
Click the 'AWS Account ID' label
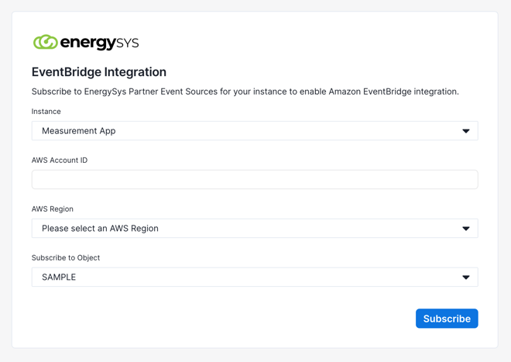pyautogui.click(x=60, y=160)
